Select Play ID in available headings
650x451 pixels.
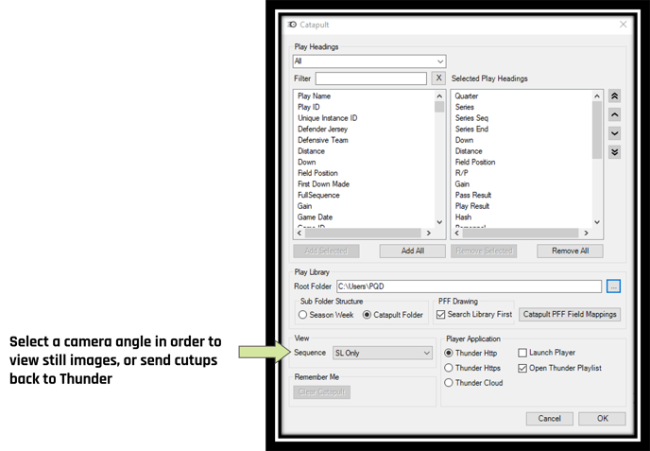pyautogui.click(x=308, y=107)
